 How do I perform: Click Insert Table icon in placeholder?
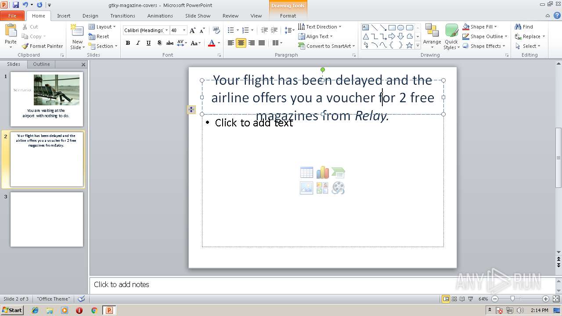tap(306, 172)
